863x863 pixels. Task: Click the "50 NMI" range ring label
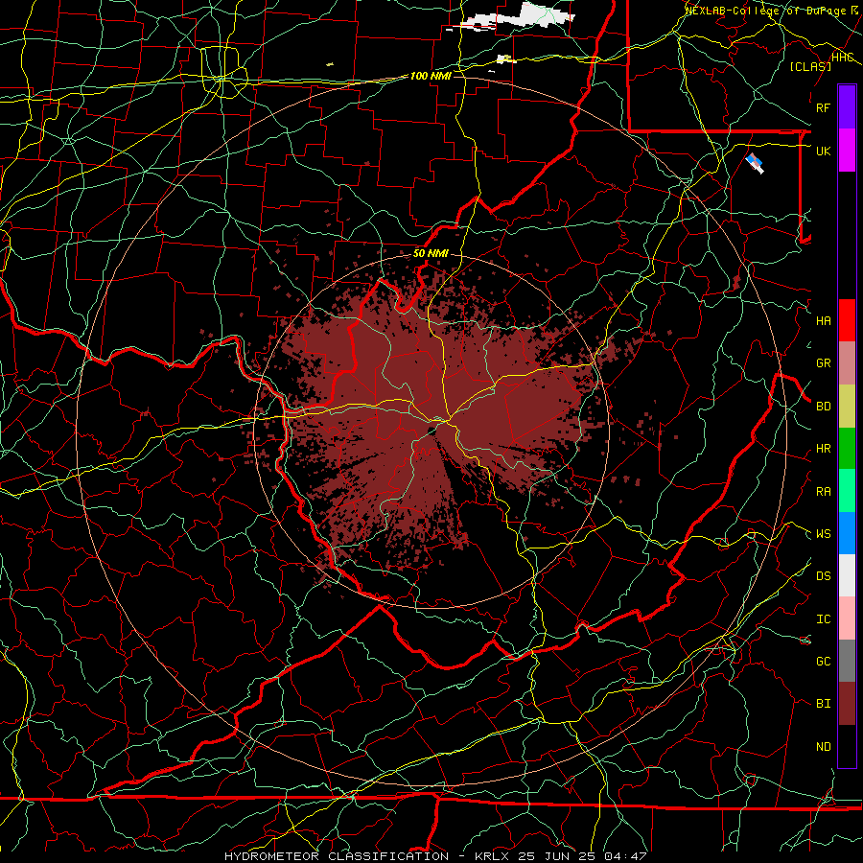(x=431, y=253)
